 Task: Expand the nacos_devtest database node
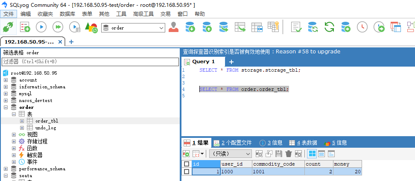pyautogui.click(x=6, y=101)
